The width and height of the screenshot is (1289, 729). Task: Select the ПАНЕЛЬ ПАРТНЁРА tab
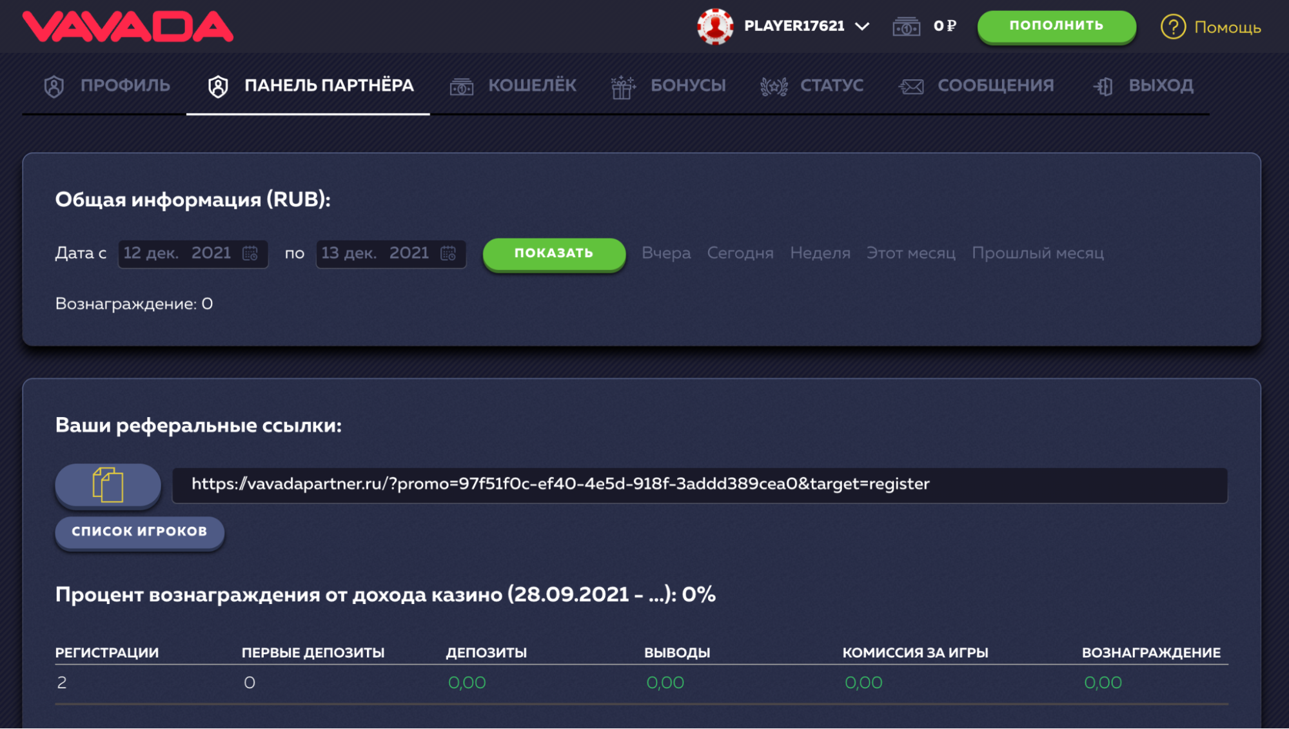click(x=329, y=85)
